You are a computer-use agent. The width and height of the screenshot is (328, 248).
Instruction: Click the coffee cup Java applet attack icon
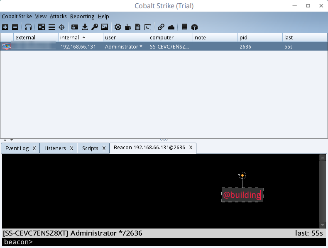pyautogui.click(x=128, y=27)
